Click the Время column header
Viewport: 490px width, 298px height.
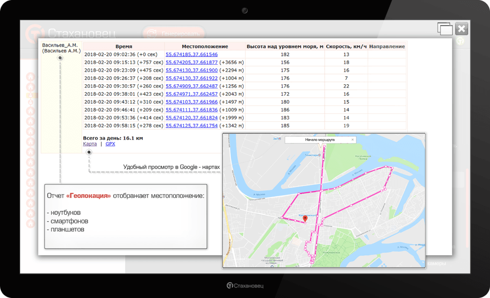click(124, 46)
